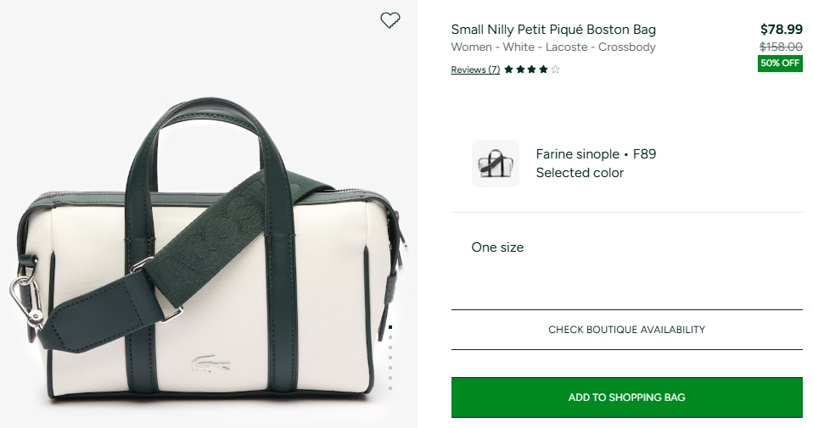This screenshot has width=813, height=428.
Task: Click Check Boutique Availability
Action: tap(626, 330)
